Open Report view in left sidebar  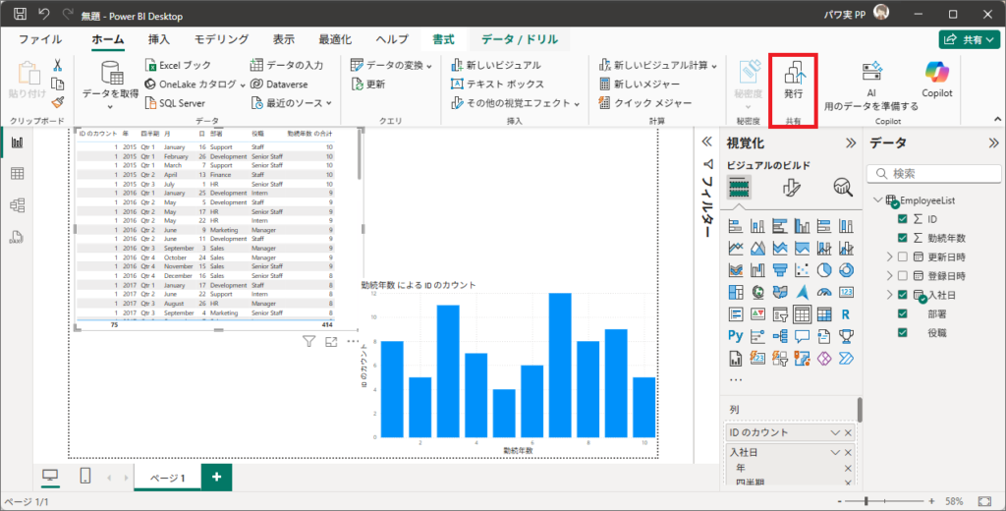(x=18, y=142)
